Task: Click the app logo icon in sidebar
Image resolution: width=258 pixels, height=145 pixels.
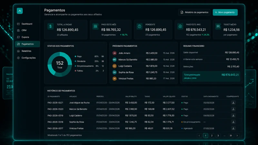Action: [20, 11]
